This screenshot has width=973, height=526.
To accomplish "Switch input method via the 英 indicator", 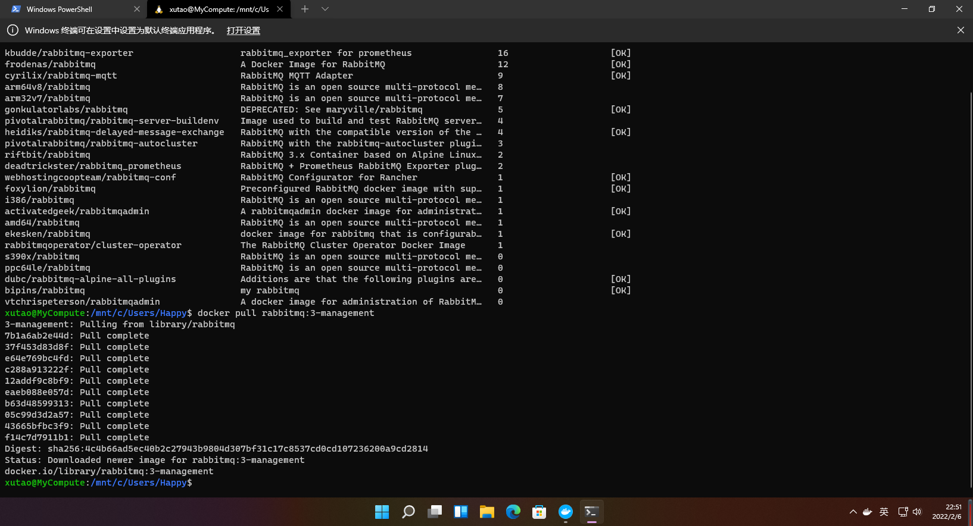I will [x=884, y=512].
